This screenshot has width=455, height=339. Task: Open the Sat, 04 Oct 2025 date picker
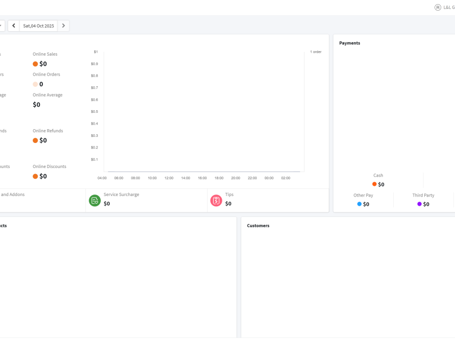[38, 26]
